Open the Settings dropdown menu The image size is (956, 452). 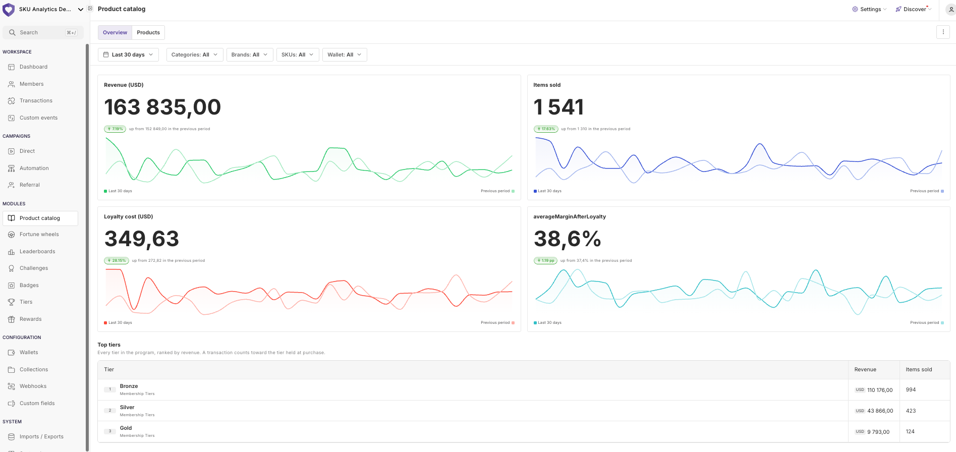pyautogui.click(x=869, y=9)
